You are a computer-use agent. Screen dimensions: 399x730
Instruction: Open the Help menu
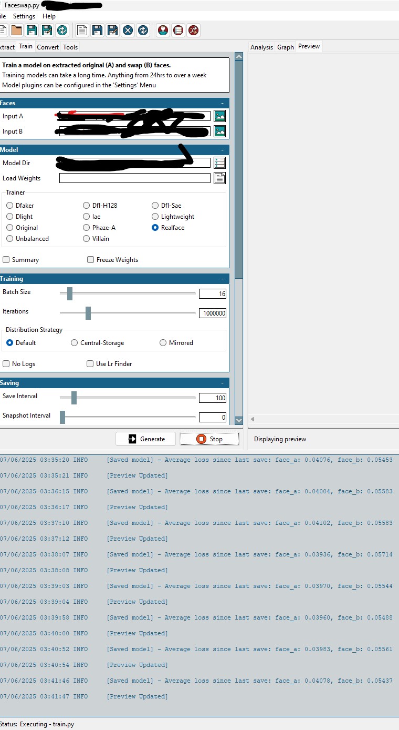[49, 16]
